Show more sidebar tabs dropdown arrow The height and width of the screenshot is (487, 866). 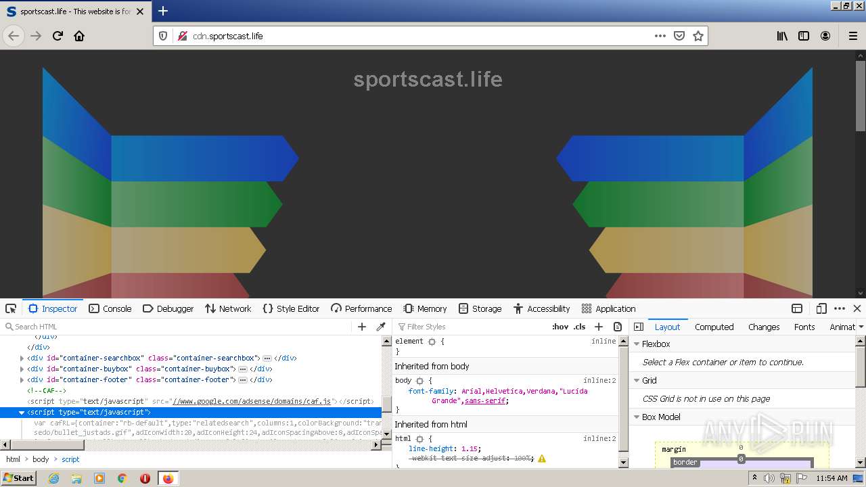tap(861, 327)
